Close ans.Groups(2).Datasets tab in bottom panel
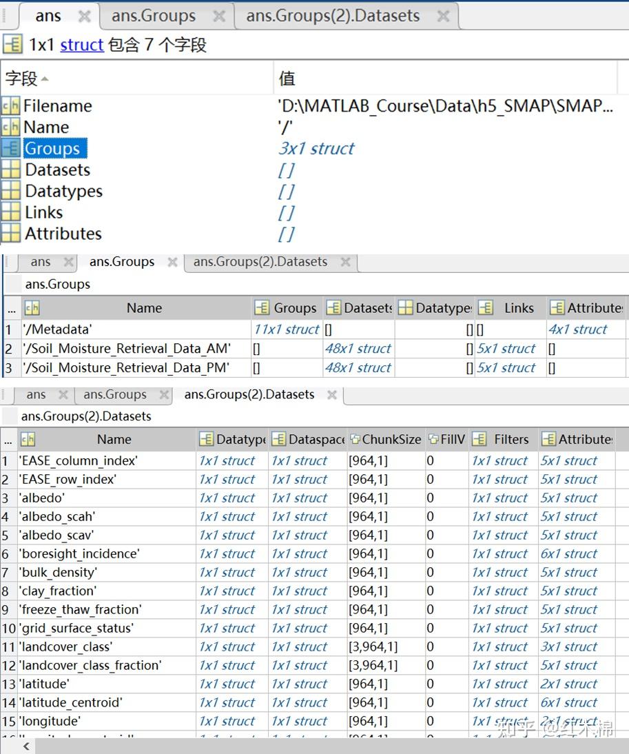This screenshot has width=629, height=754. (331, 395)
